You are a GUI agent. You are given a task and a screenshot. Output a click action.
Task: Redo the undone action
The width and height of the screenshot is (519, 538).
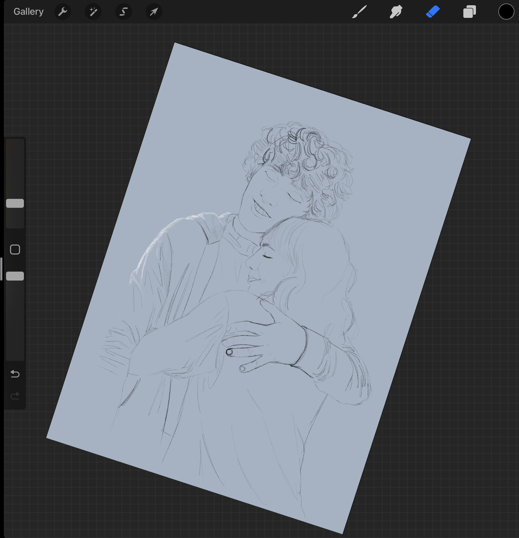15,396
